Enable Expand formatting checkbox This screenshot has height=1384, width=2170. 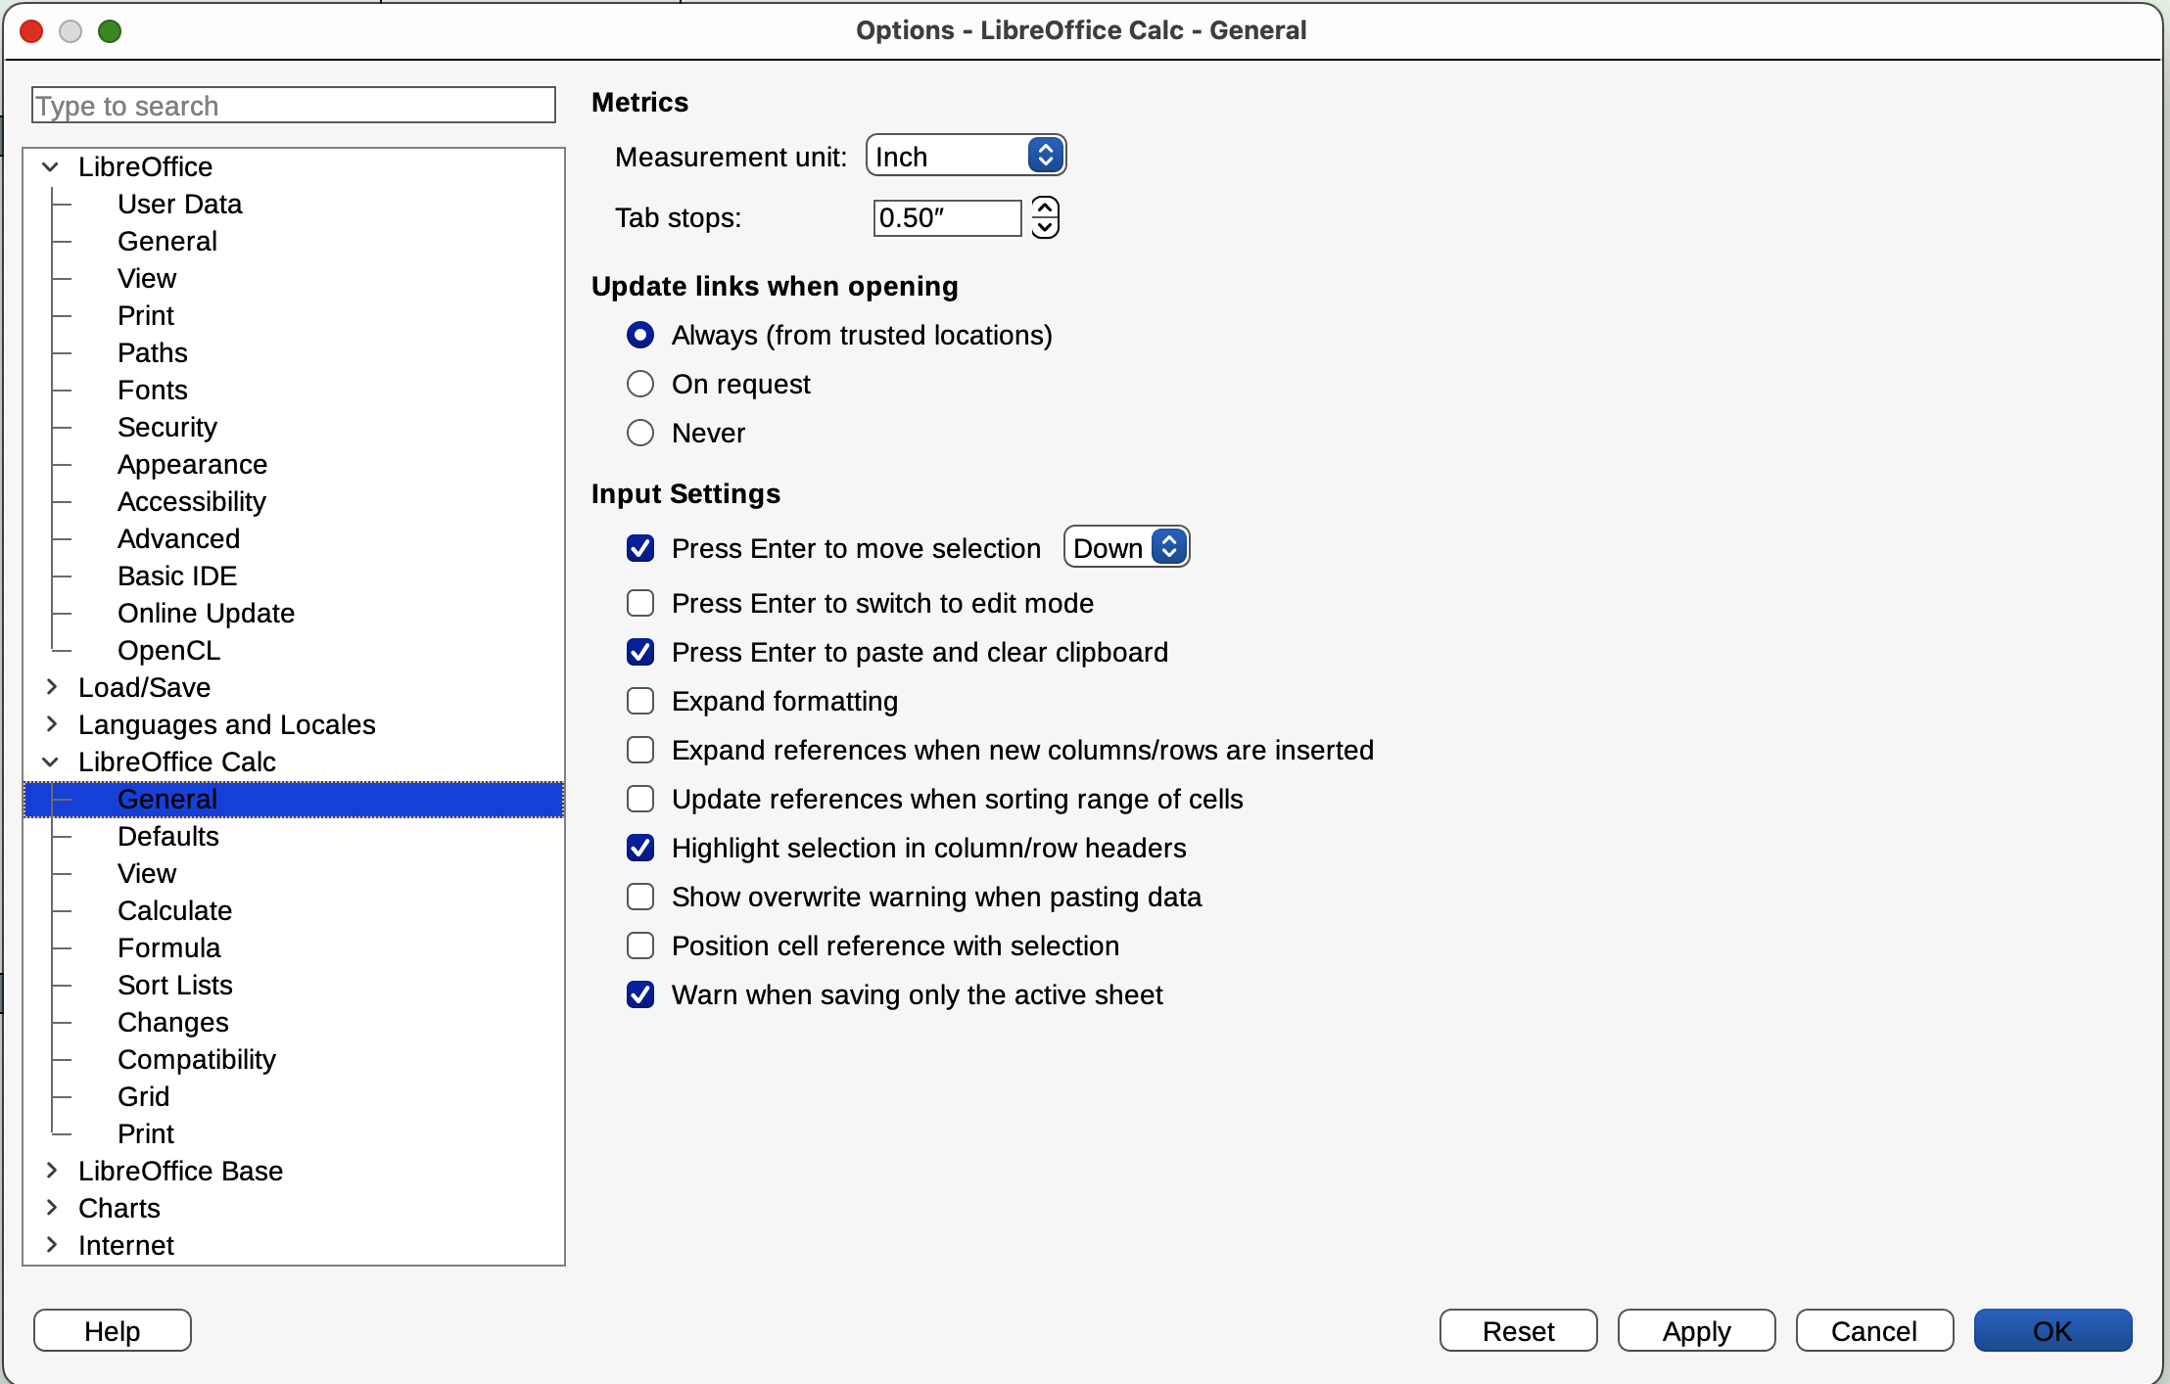point(640,701)
